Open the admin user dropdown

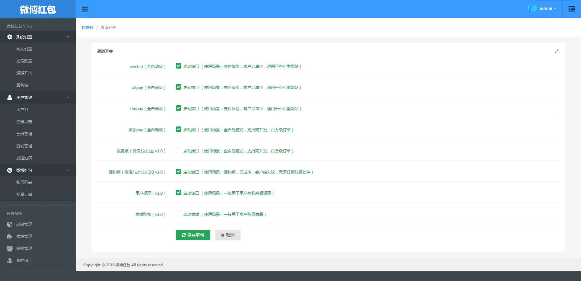(x=547, y=8)
